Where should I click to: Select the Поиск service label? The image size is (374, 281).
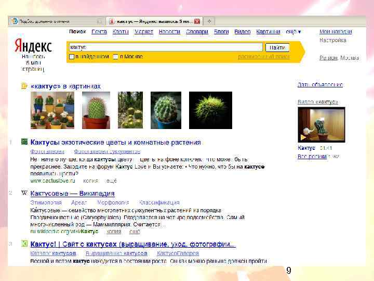77,32
